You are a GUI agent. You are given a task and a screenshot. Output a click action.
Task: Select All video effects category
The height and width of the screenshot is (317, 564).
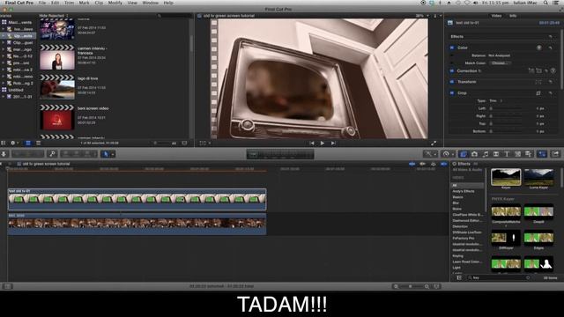tap(468, 186)
